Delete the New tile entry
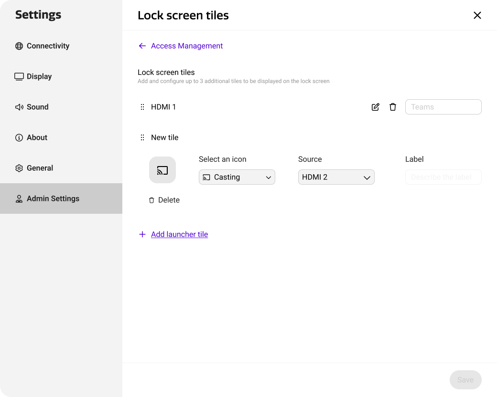This screenshot has height=397, width=497. (164, 200)
